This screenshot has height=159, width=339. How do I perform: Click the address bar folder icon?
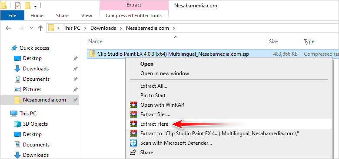pyautogui.click(x=51, y=28)
